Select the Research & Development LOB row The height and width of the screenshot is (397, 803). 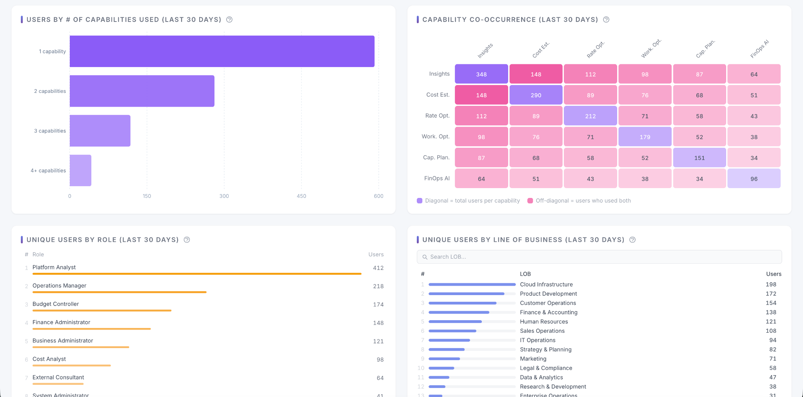599,387
